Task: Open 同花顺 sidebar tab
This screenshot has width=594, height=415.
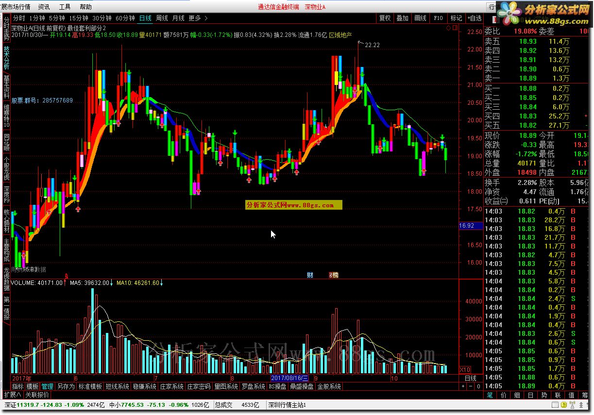Action: pyautogui.click(x=6, y=143)
